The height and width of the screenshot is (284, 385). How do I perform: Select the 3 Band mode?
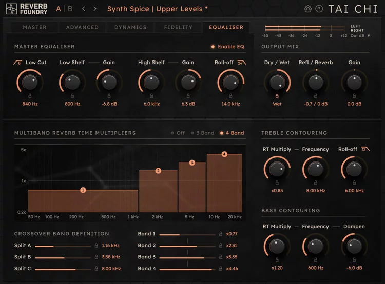203,133
